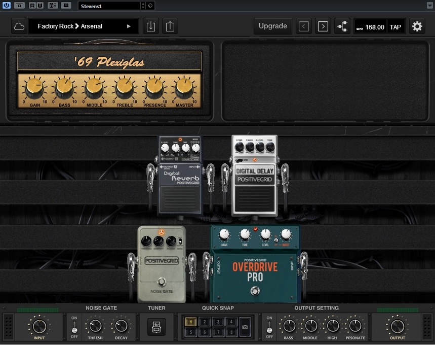Click the BPM value 168.00
Image resolution: width=435 pixels, height=345 pixels.
[x=375, y=27]
